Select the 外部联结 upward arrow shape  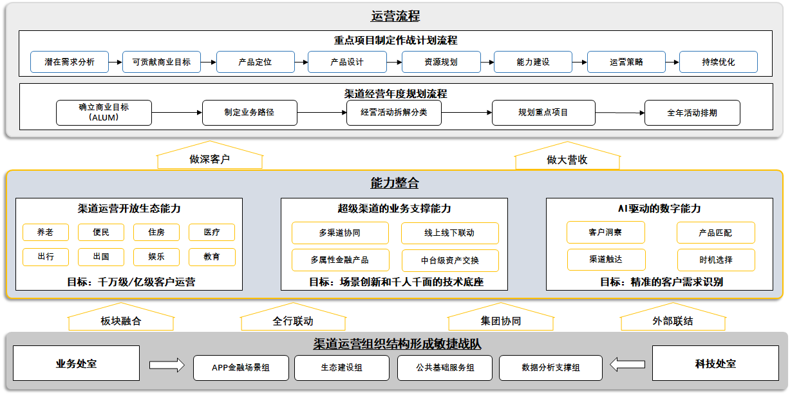(672, 317)
